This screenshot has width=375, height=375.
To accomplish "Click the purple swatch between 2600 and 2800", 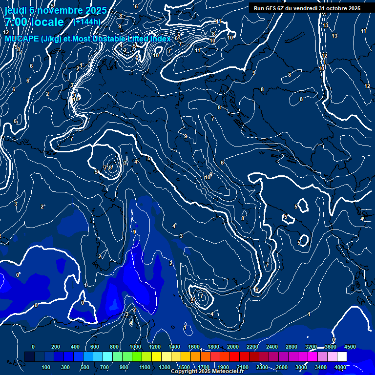I will tap(283, 356).
